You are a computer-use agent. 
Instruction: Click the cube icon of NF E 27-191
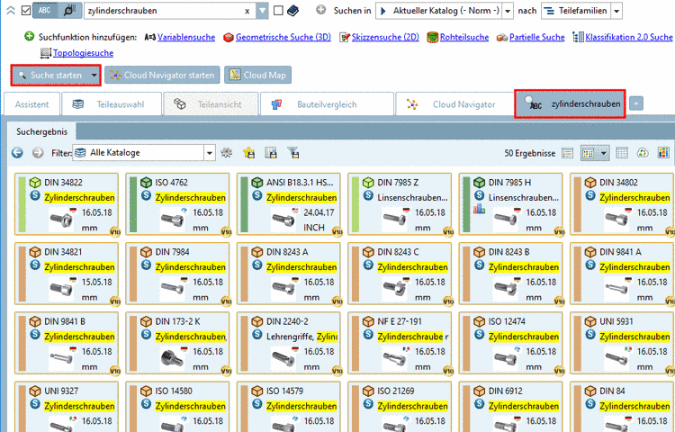368,321
